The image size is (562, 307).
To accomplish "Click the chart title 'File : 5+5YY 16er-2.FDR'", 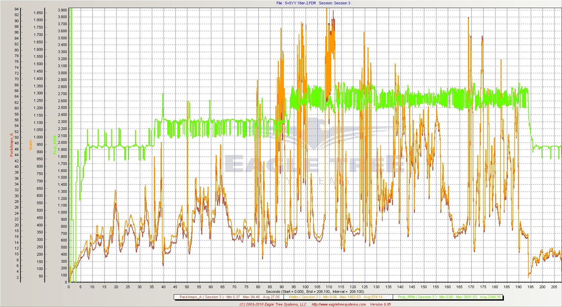I will [296, 3].
